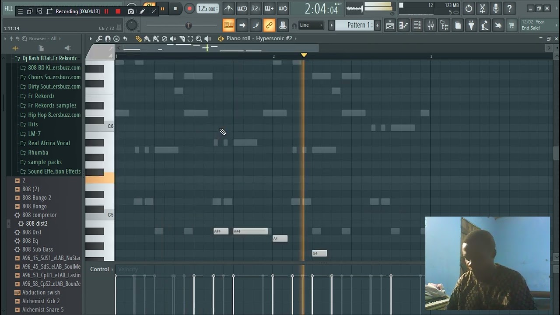
Task: Click the hand touch controller icon
Action: point(498,25)
